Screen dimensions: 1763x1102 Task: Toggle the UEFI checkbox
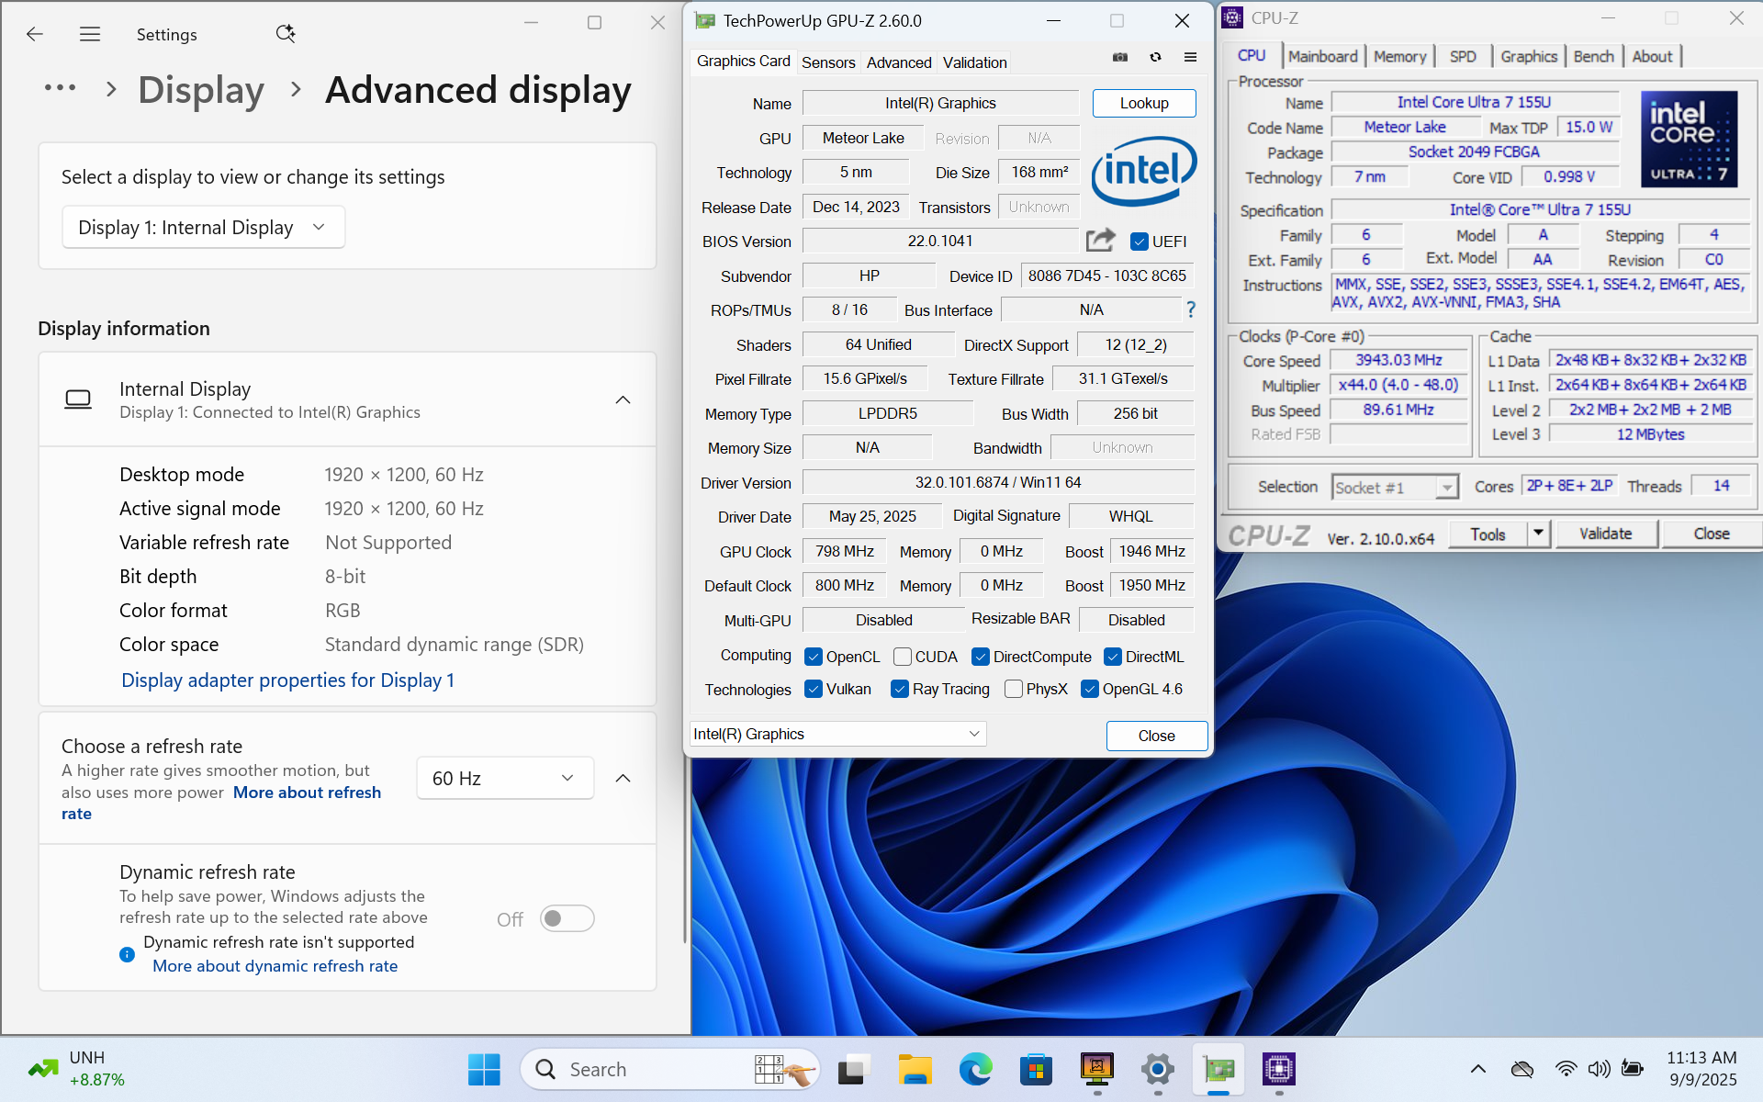pos(1140,242)
